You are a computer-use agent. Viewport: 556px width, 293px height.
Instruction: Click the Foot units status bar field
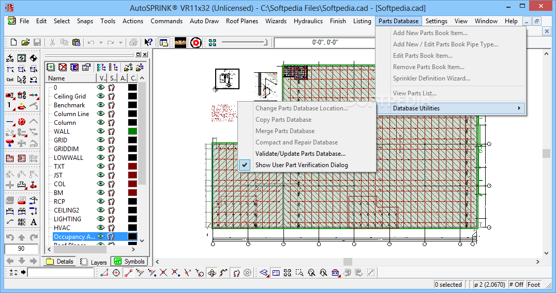[x=534, y=285]
